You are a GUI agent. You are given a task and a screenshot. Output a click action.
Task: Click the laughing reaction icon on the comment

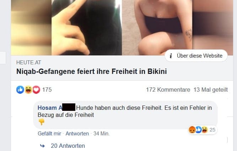click(x=205, y=130)
